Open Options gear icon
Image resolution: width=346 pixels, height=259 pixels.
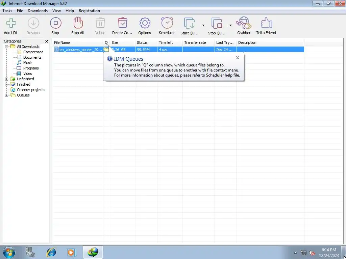coord(145,23)
